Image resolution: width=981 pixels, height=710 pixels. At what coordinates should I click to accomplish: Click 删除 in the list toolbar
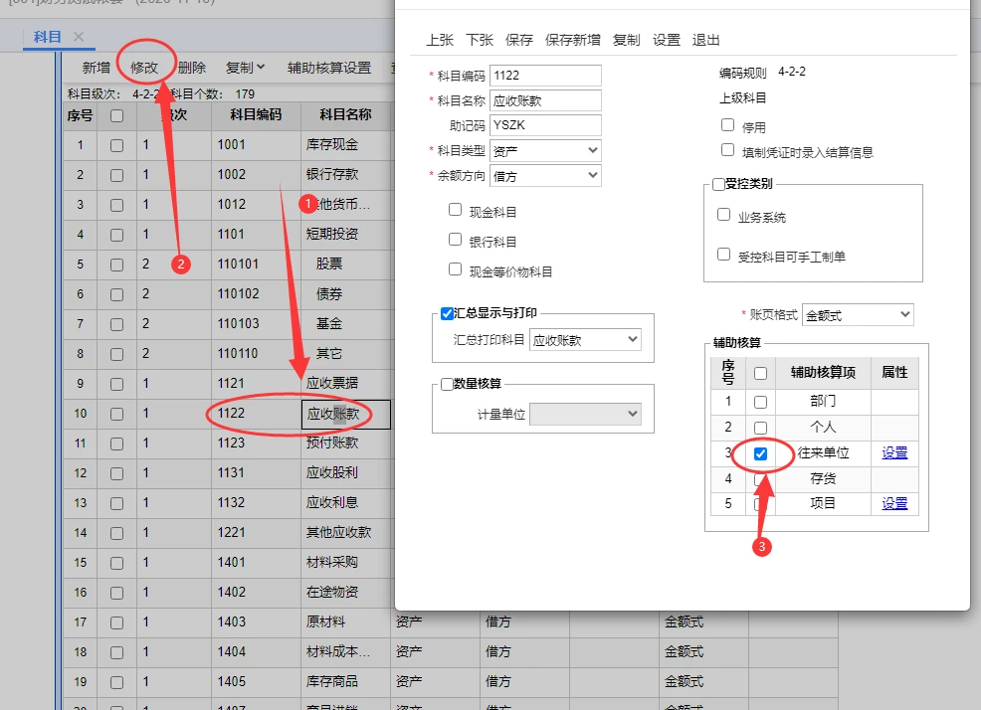coord(192,68)
